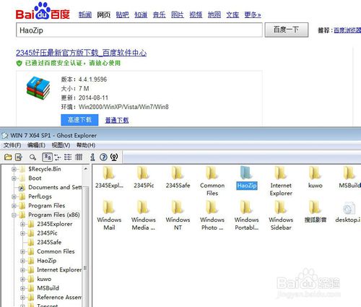The width and height of the screenshot is (361, 307).
Task: Switch to List view in toolbar
Action: [68, 157]
